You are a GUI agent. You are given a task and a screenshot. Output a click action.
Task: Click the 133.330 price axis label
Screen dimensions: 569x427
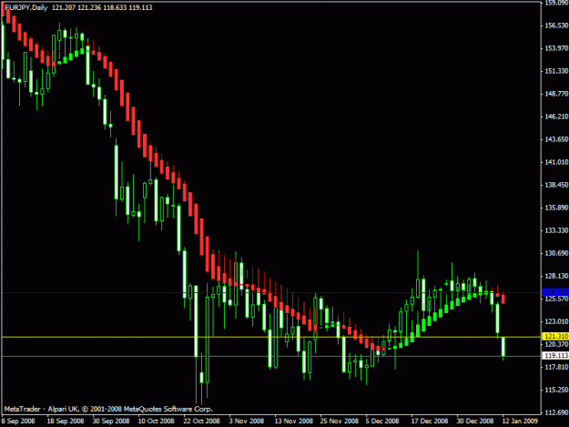click(556, 230)
